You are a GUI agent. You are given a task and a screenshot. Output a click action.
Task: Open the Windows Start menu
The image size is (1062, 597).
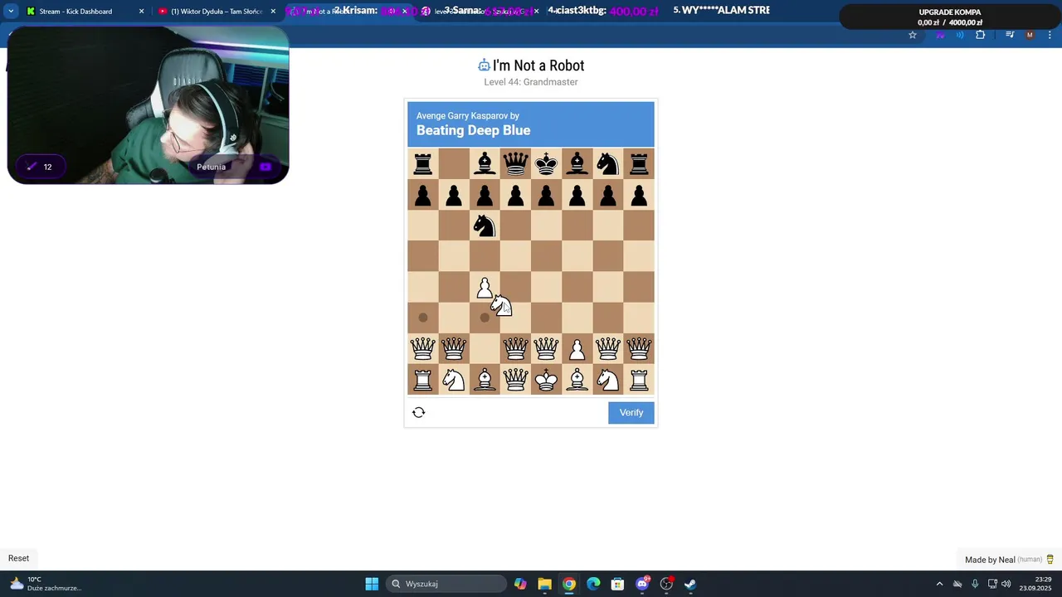click(372, 584)
